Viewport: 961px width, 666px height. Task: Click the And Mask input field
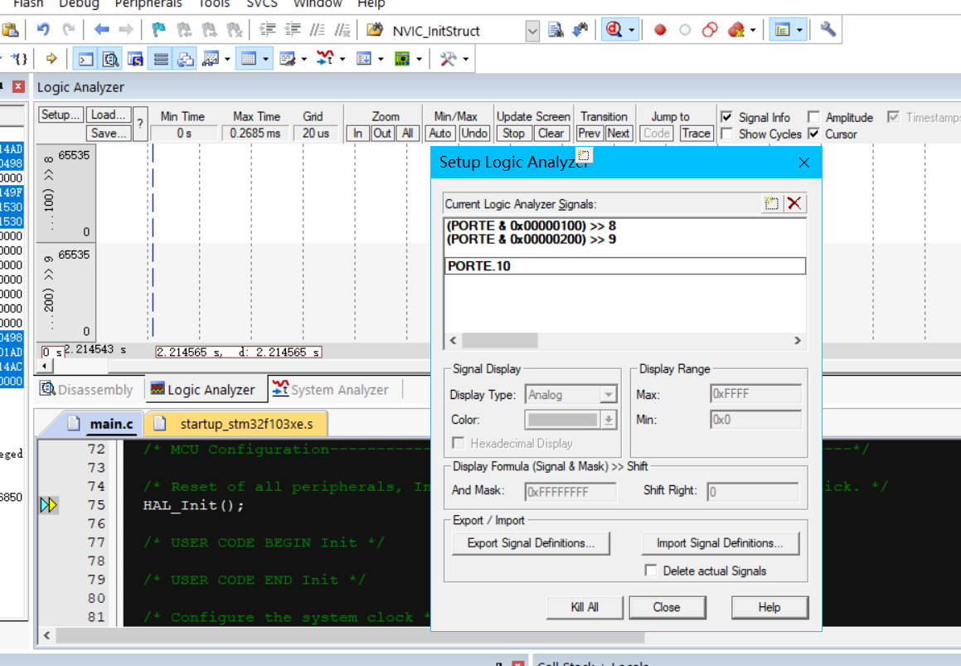tap(570, 491)
